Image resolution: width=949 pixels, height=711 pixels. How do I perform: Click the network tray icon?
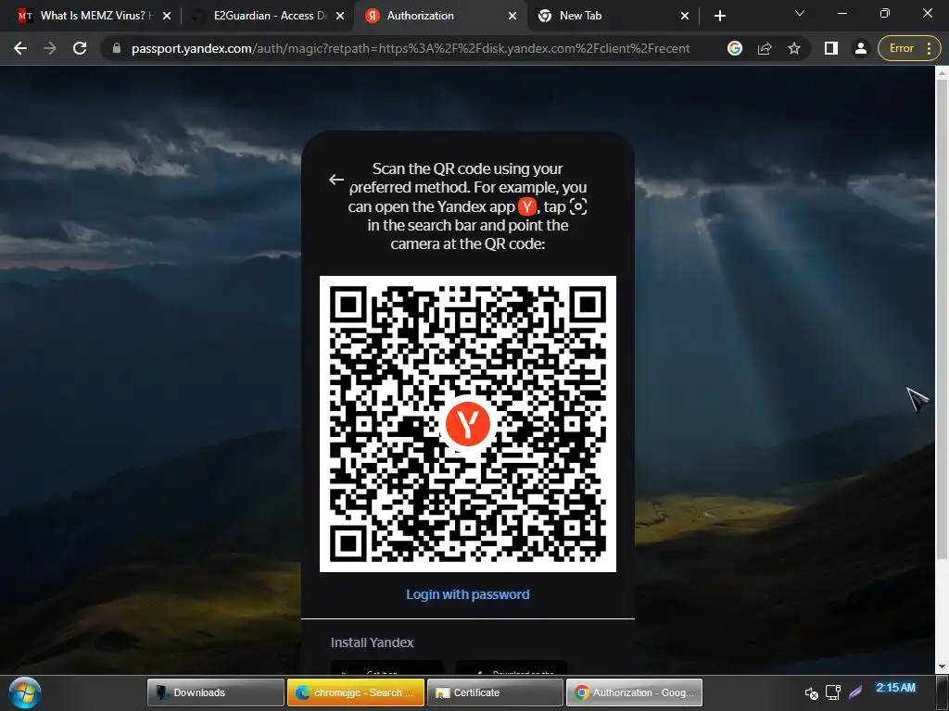pos(833,692)
